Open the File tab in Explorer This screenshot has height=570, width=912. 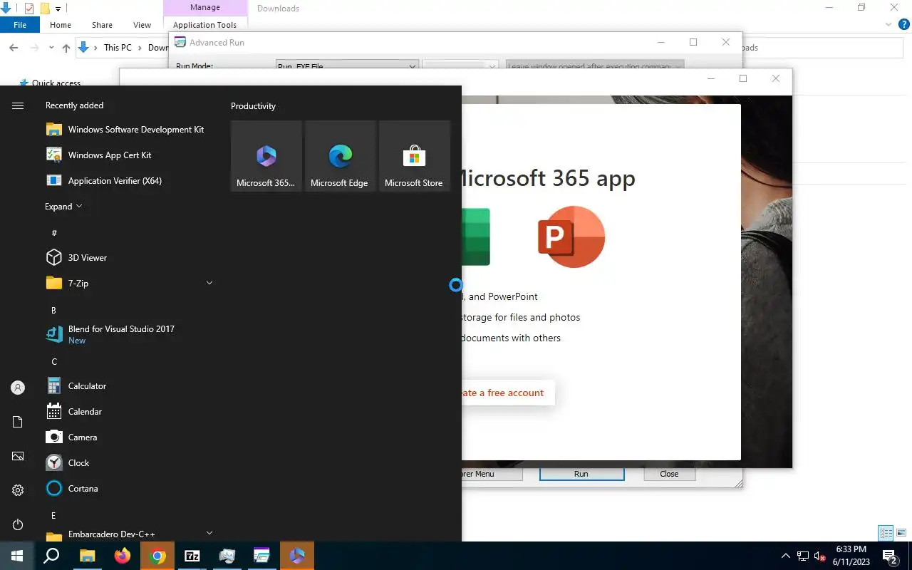(x=20, y=25)
